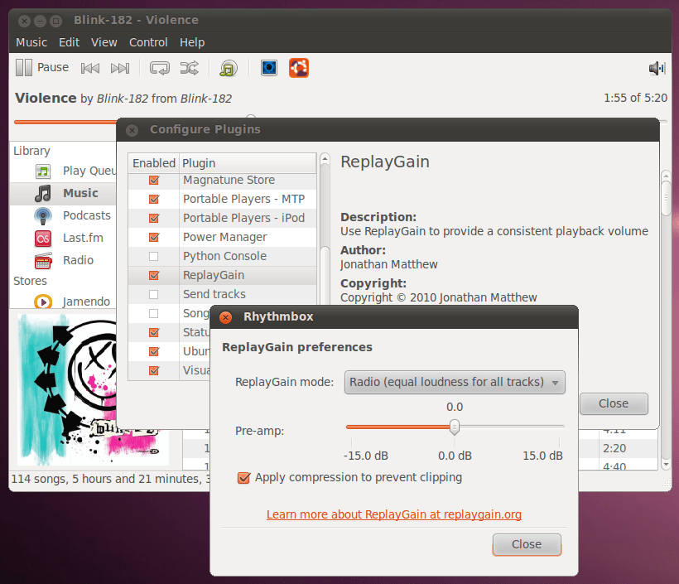Open the visualization toolbar icon

269,68
